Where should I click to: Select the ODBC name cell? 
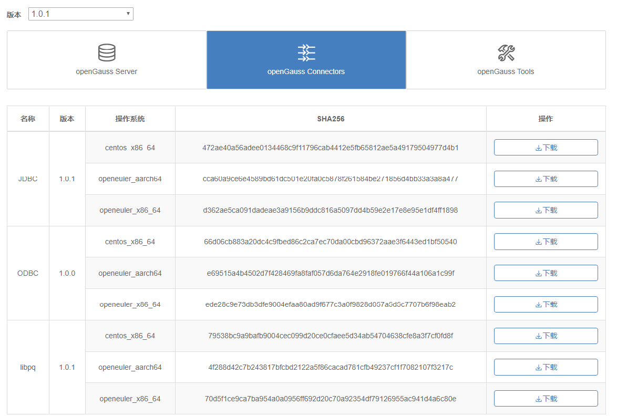pos(28,273)
